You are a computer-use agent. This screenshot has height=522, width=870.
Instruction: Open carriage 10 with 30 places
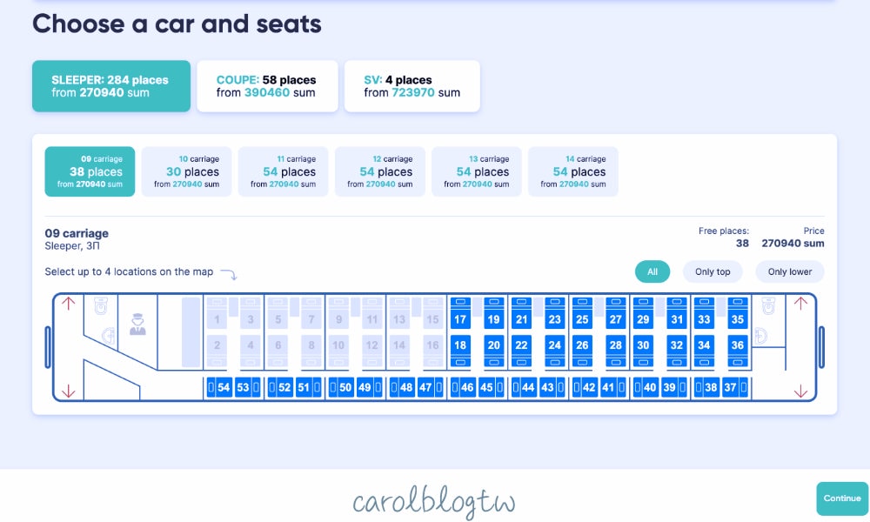186,171
